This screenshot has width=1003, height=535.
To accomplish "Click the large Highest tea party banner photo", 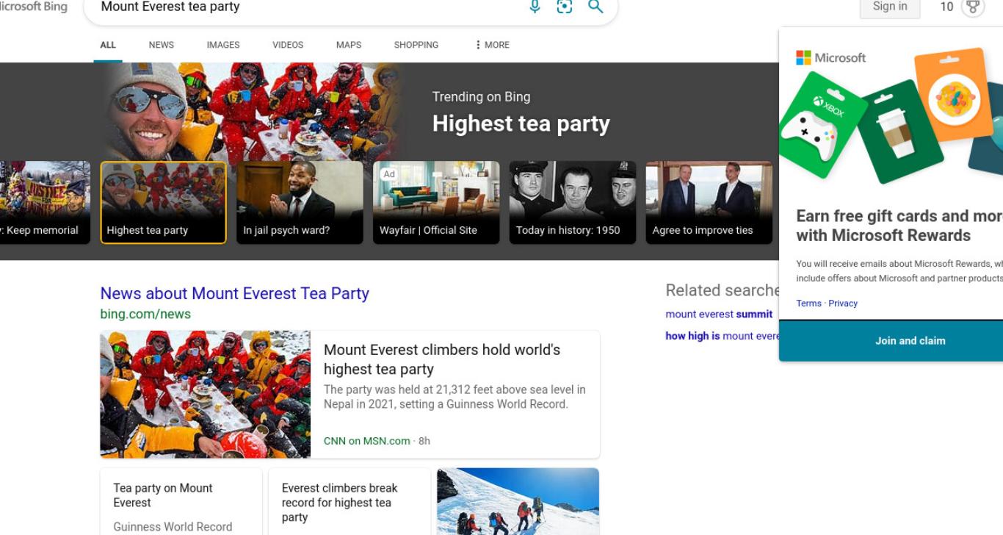I will [x=252, y=112].
